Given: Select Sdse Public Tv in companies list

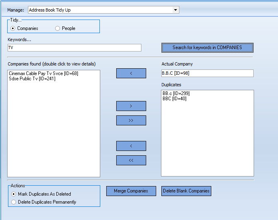Looking at the screenshot, I should coord(32,79).
